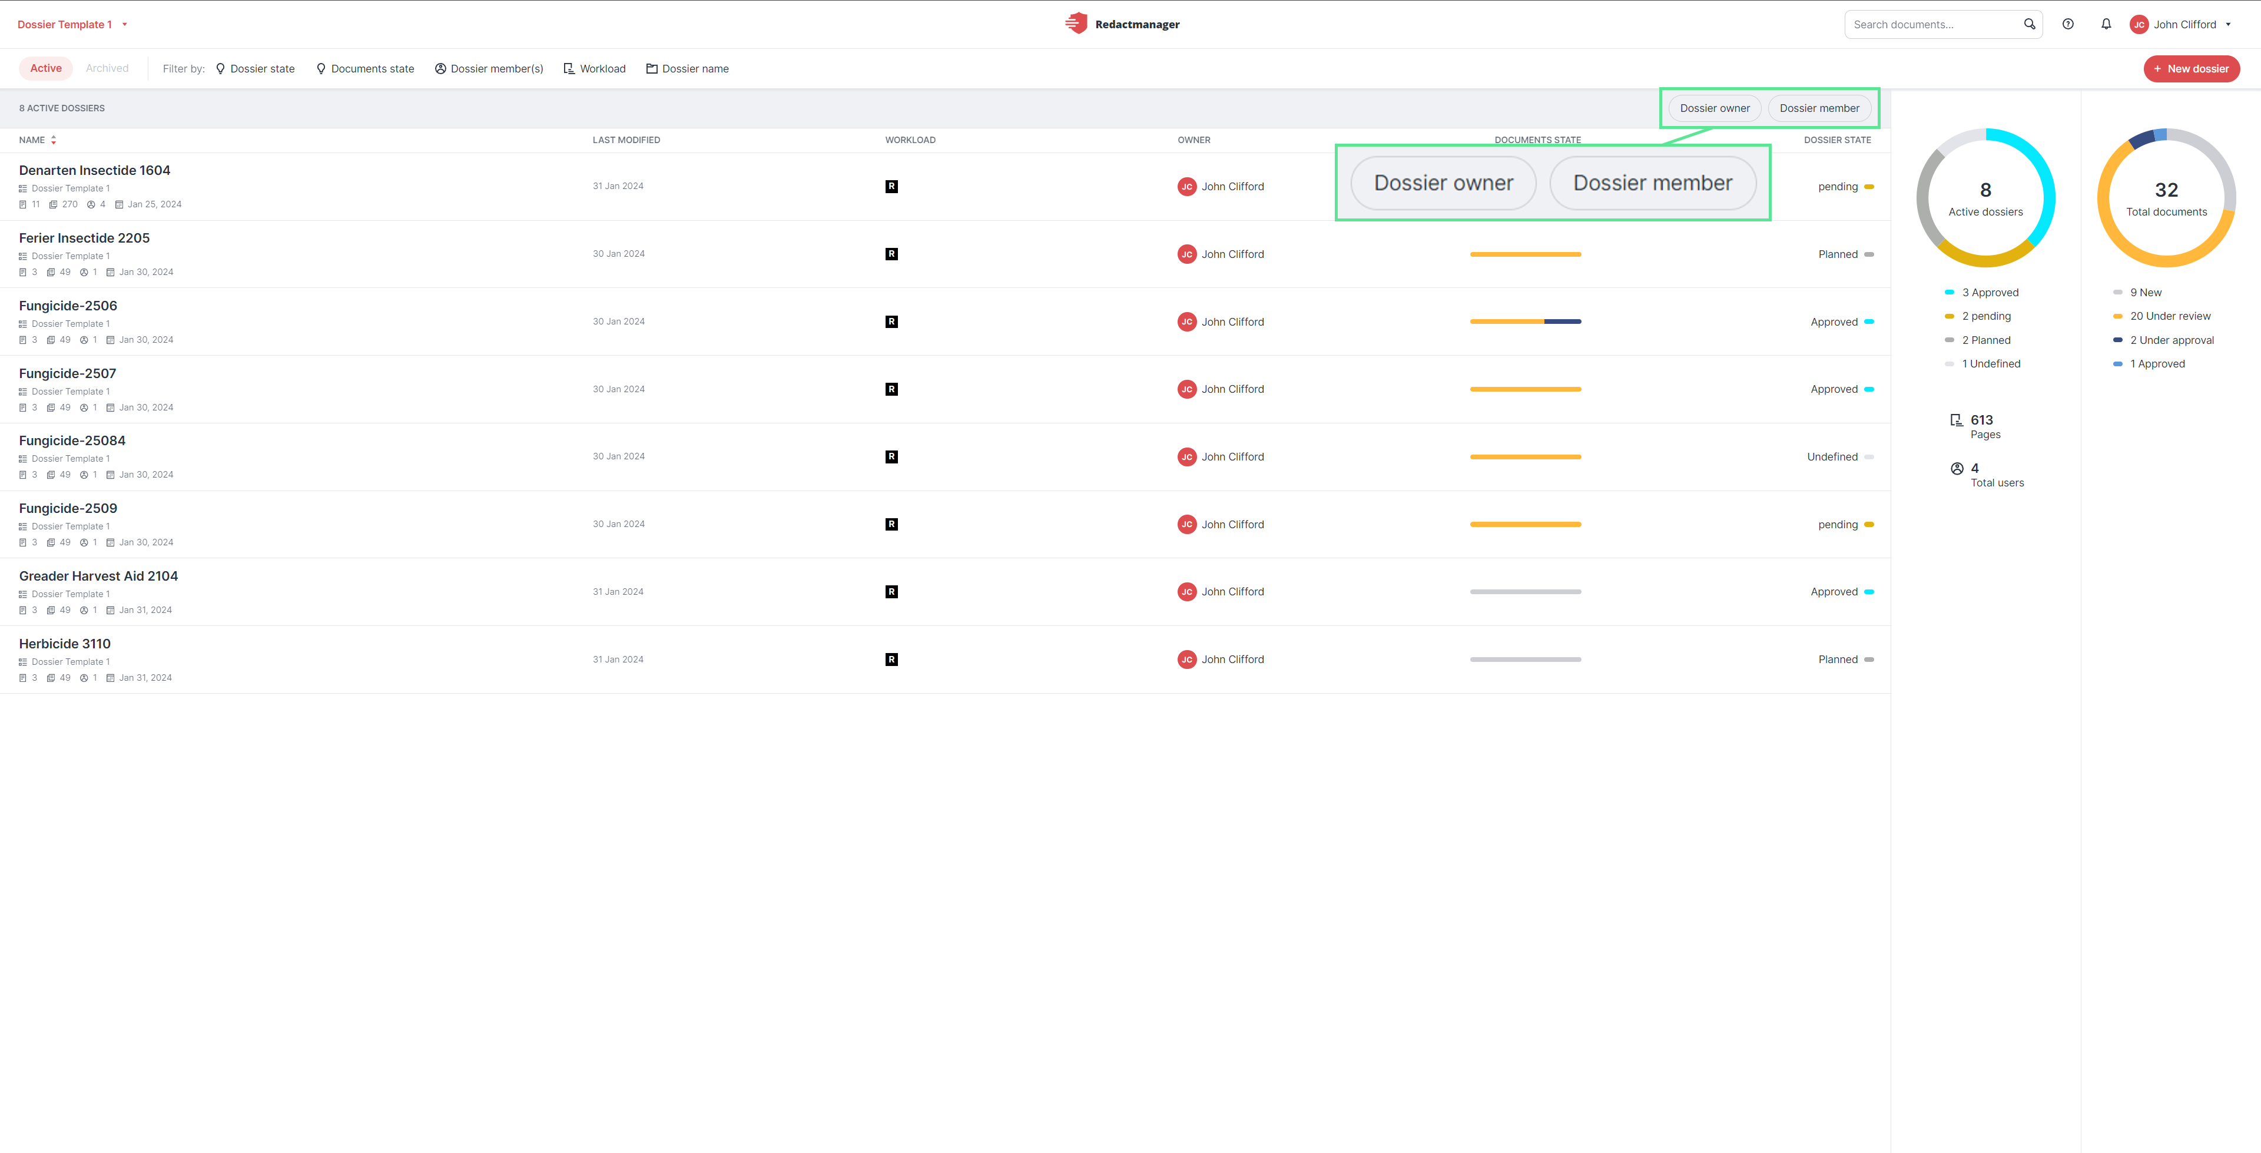Click workload R badge for Herbicide 3110

892,660
